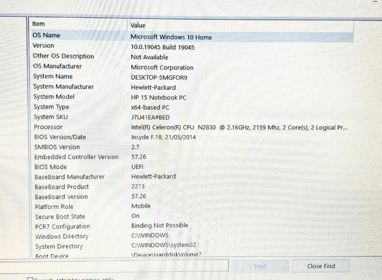Select the SMBIOS Version row label
Image resolution: width=382 pixels, height=280 pixels.
tap(57, 147)
